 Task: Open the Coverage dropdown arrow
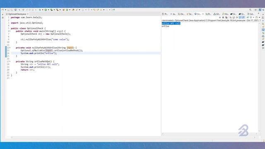pos(54,10)
